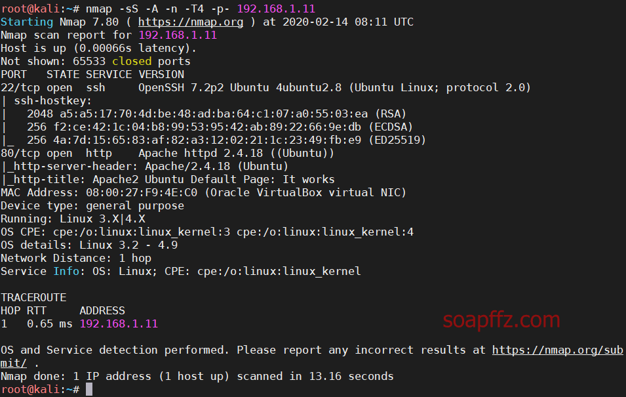
Task: Click the terminal cursor at the last prompt
Action: [x=89, y=389]
